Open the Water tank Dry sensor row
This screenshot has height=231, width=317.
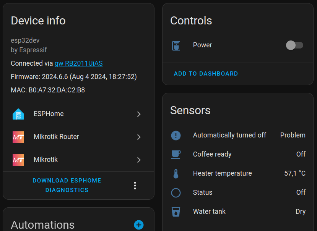[238, 212]
